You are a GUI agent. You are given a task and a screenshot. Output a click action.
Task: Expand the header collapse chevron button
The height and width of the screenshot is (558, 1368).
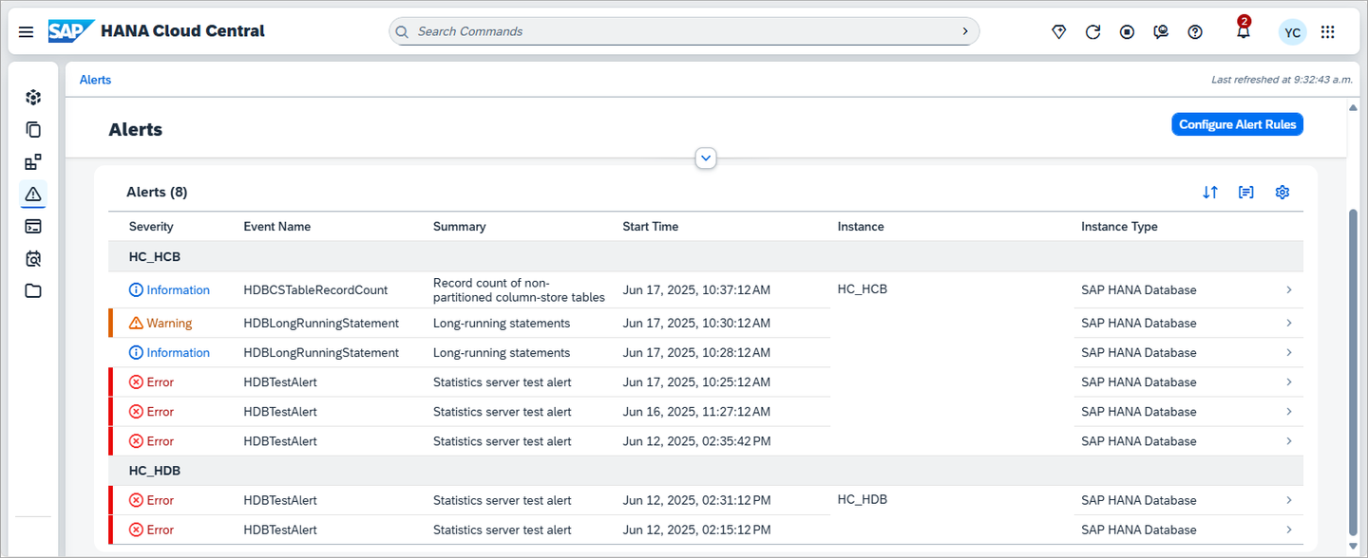click(x=706, y=158)
